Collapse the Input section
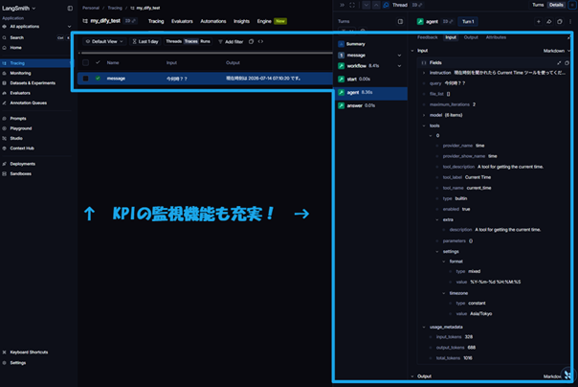Screen dimensions: 578x387 (x=412, y=51)
